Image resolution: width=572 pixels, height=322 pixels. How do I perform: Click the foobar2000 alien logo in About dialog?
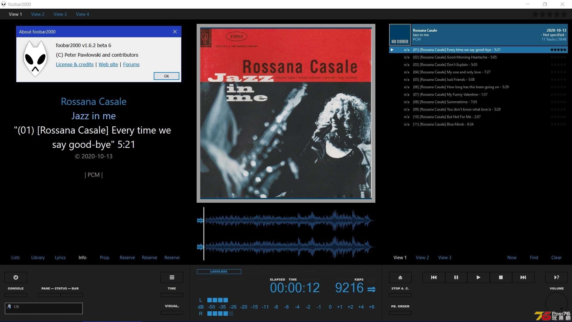pos(35,58)
